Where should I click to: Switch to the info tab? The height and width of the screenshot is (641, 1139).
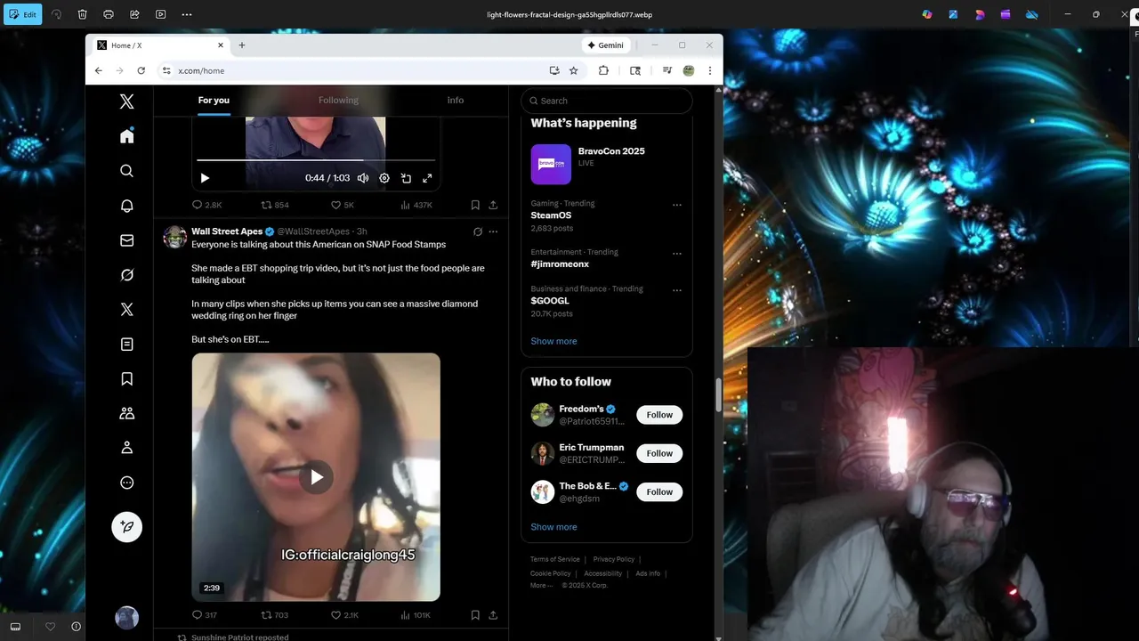click(x=456, y=101)
